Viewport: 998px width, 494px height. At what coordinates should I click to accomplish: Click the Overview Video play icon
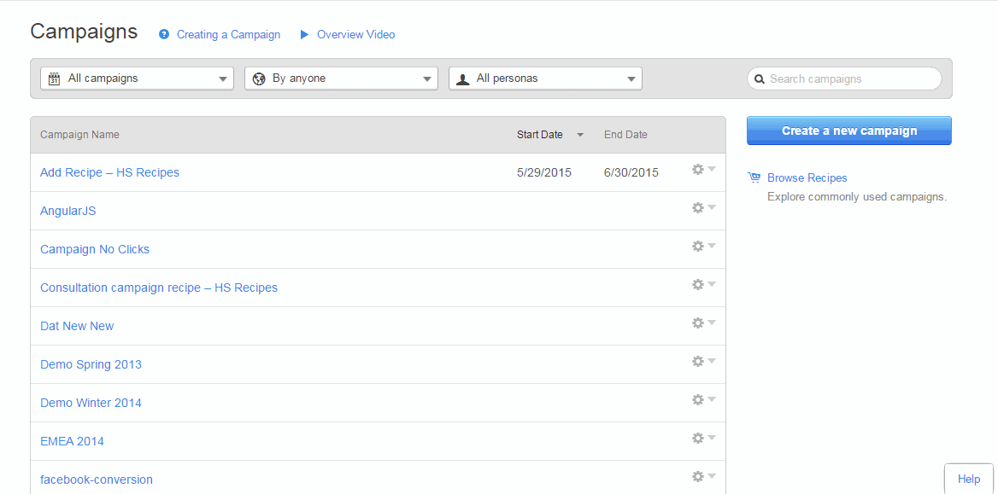pos(304,34)
